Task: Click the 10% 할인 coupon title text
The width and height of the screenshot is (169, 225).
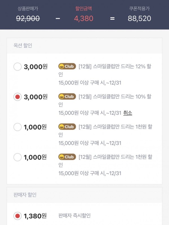Action: [105, 101]
